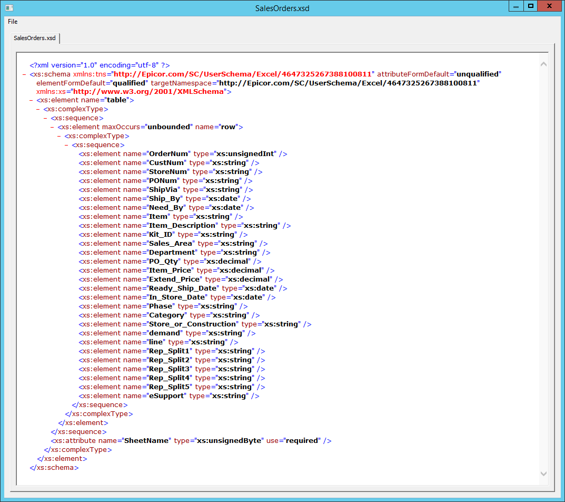The image size is (565, 502).
Task: Click the "Need_By" element name
Action: point(166,208)
